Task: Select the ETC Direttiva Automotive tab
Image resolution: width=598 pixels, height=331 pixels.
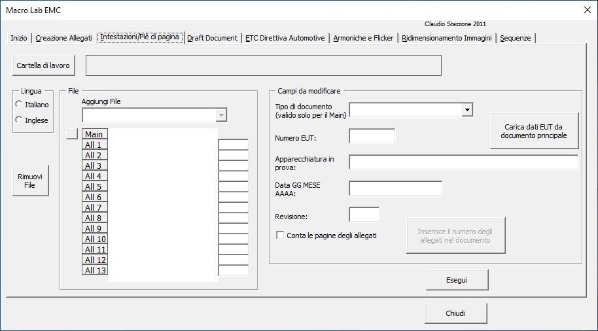Action: [285, 38]
